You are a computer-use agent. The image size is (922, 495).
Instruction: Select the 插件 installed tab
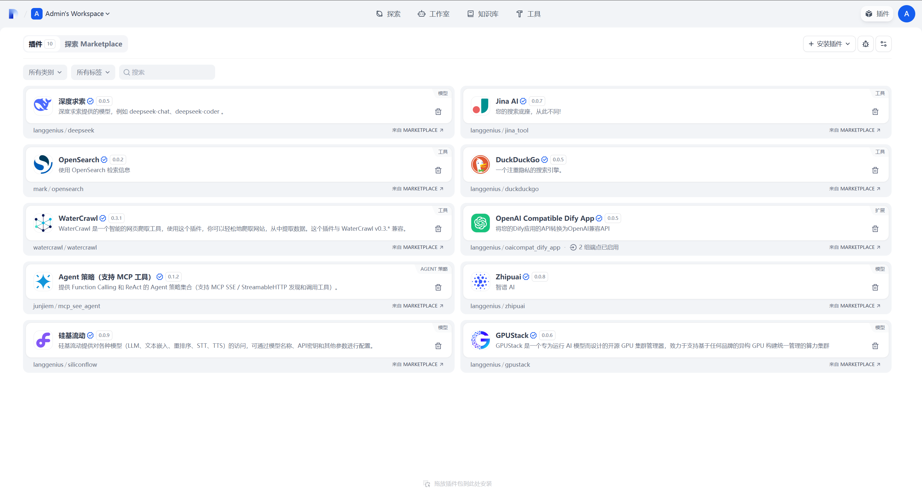coord(42,44)
